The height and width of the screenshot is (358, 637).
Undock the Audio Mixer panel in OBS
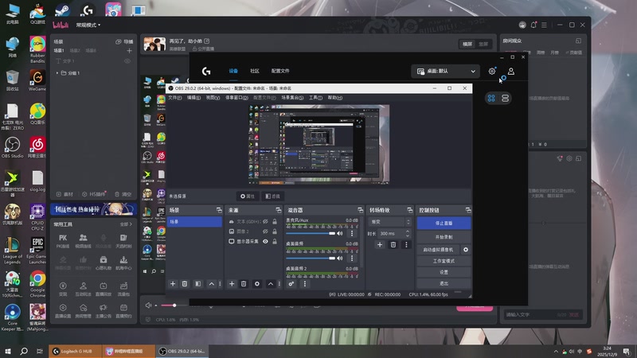pyautogui.click(x=361, y=210)
